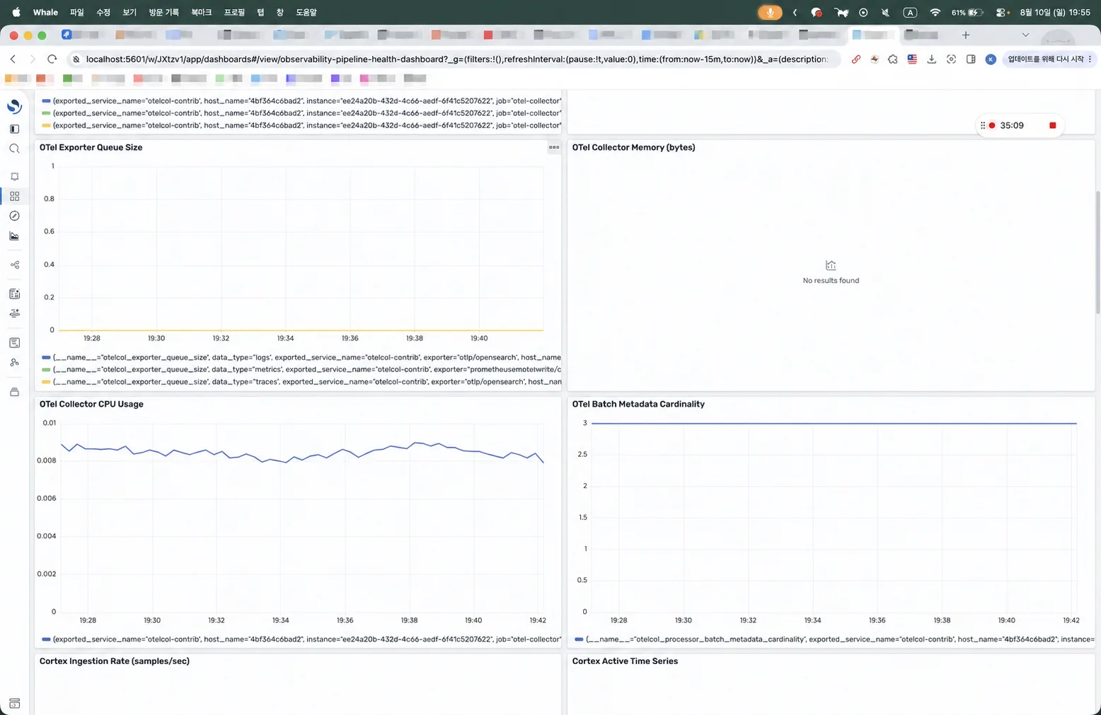Click the No results found message
This screenshot has width=1101, height=715.
point(831,281)
